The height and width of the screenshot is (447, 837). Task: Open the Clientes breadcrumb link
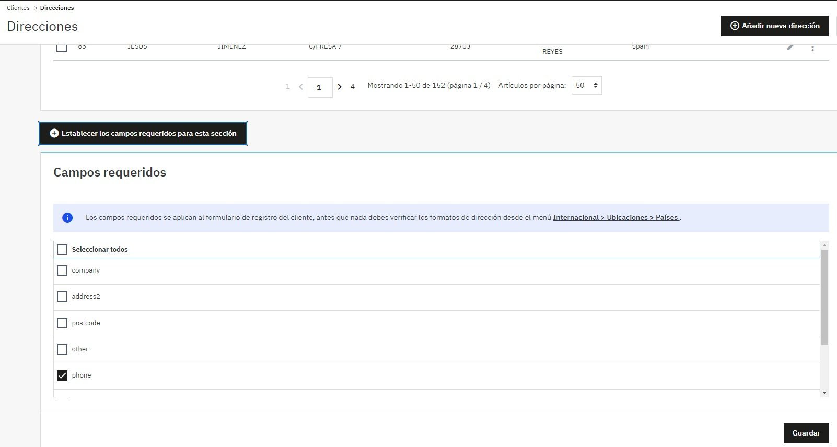point(18,8)
